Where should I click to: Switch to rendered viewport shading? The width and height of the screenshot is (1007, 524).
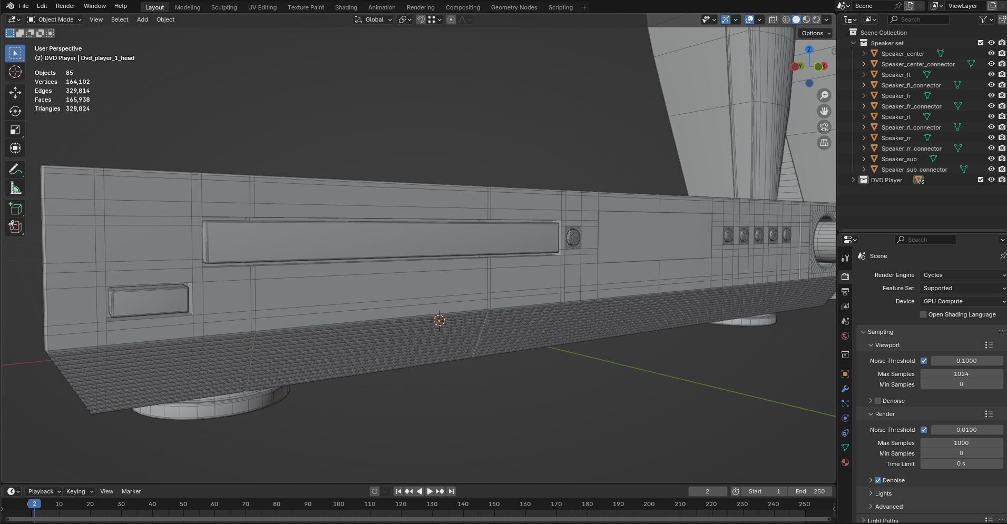click(x=816, y=19)
